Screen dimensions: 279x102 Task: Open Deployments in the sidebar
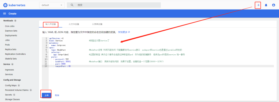11,36
